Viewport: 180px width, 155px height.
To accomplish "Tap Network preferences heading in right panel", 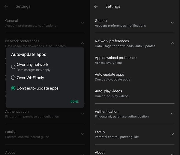I will pyautogui.click(x=112, y=41).
